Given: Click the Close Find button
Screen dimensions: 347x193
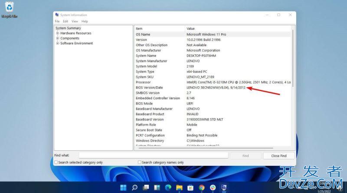Looking at the screenshot, I should (278, 155).
